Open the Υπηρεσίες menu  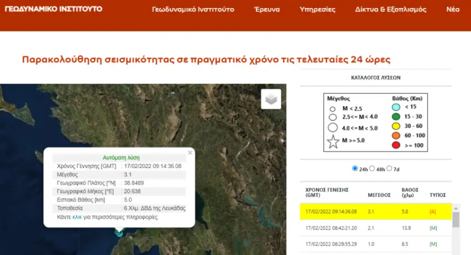pyautogui.click(x=317, y=10)
